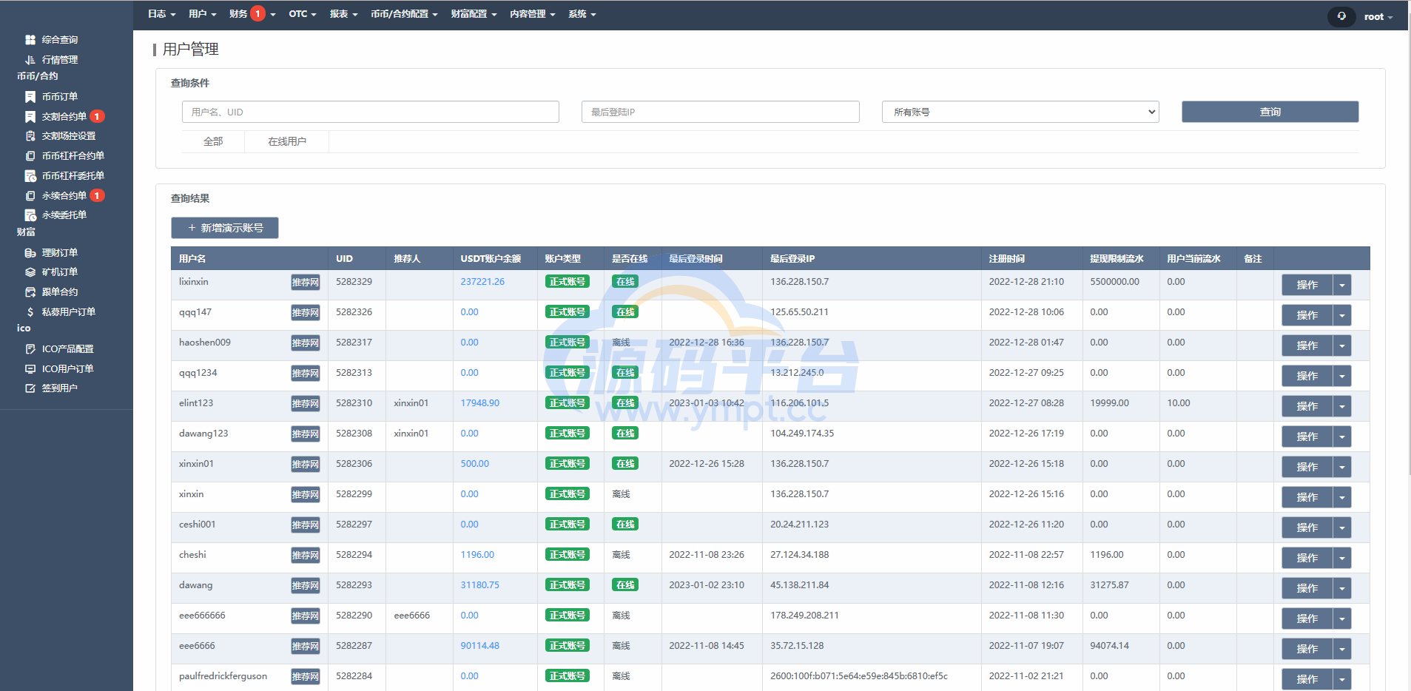Image resolution: width=1411 pixels, height=691 pixels.
Task: Click 操作 button for elint123
Action: [1307, 406]
